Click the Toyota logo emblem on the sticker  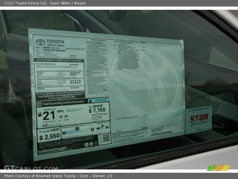[40, 42]
